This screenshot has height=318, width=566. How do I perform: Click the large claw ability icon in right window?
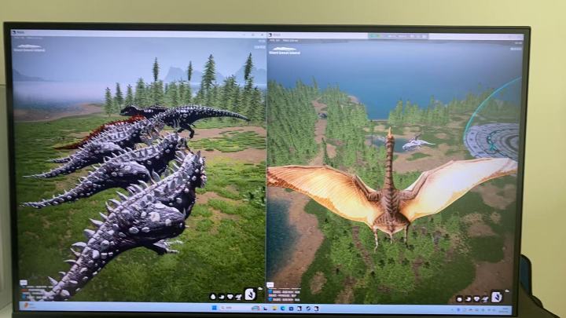pyautogui.click(x=497, y=297)
